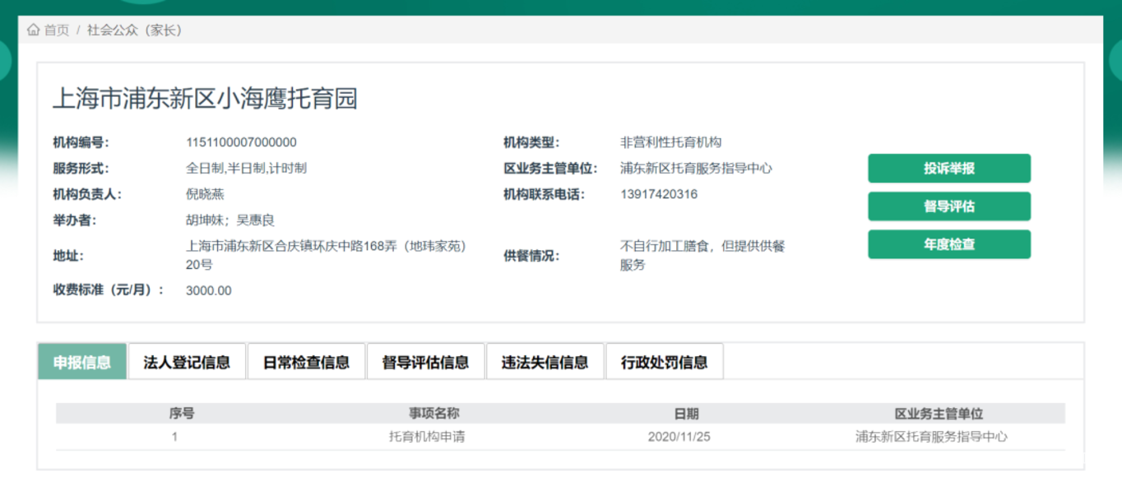
Task: Click 浦东新区托育服务指导中心 in the info card
Action: pos(696,168)
